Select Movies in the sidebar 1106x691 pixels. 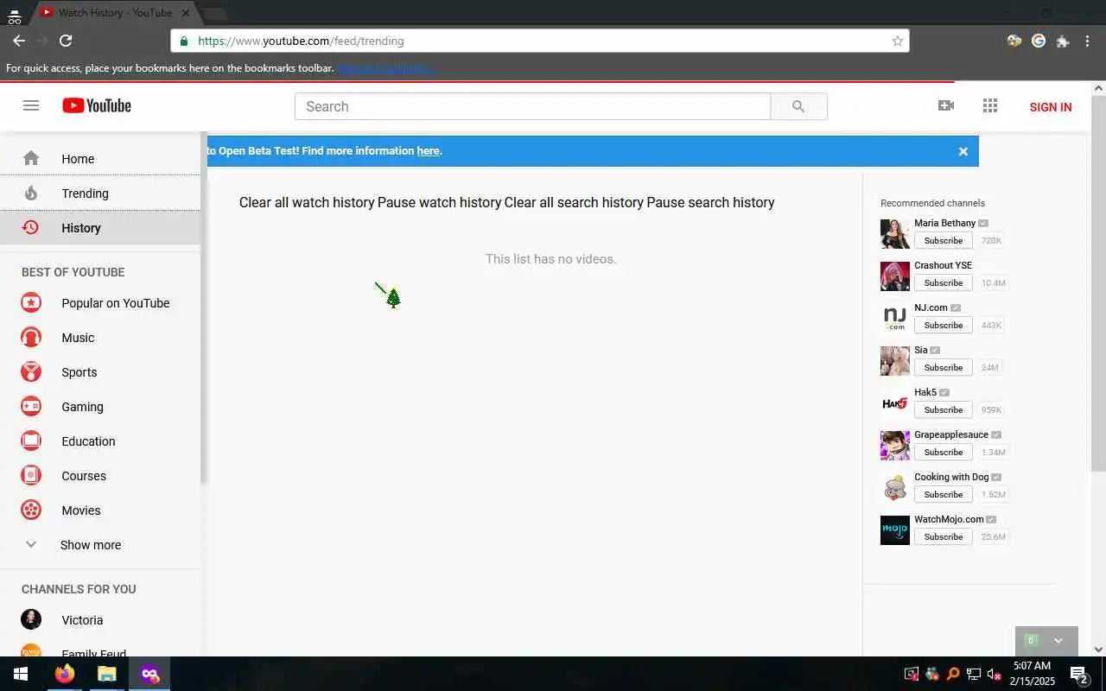click(x=100, y=510)
